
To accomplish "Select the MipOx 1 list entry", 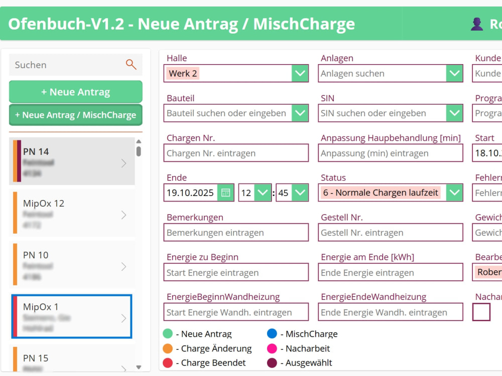I will [x=72, y=316].
